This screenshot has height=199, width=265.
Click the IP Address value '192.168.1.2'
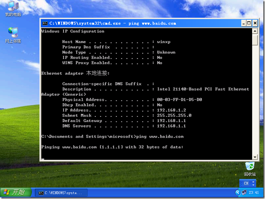point(171,110)
